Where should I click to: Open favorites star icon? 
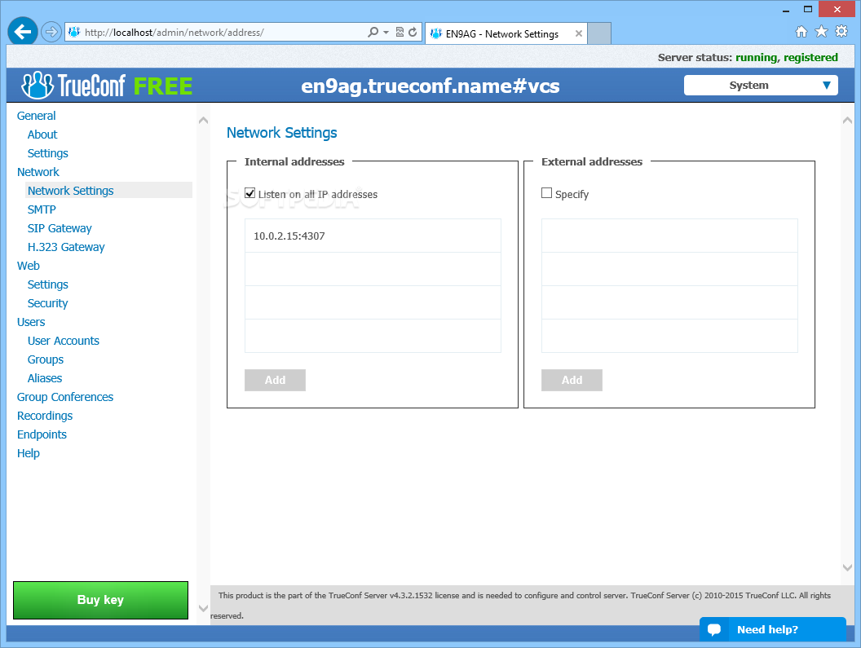pyautogui.click(x=821, y=31)
